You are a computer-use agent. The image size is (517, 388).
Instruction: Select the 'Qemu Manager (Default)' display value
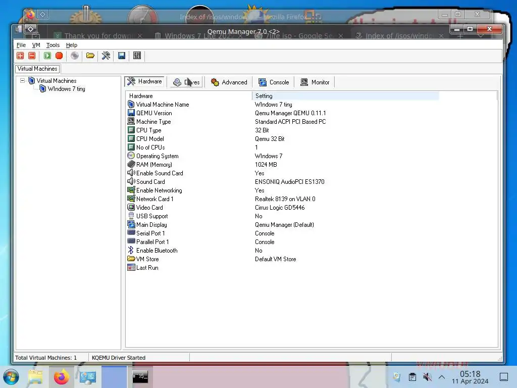click(284, 225)
